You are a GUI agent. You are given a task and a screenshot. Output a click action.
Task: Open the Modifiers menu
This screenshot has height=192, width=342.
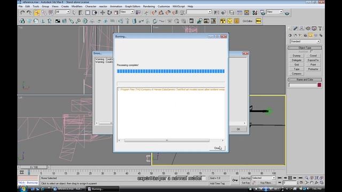click(77, 6)
